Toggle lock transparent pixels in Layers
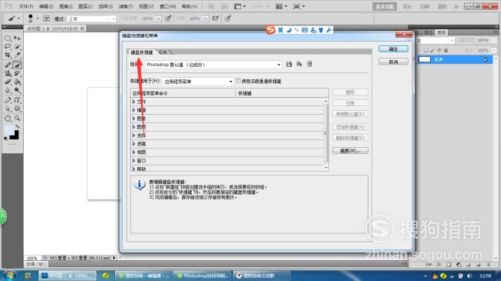The width and height of the screenshot is (501, 281). (x=426, y=50)
